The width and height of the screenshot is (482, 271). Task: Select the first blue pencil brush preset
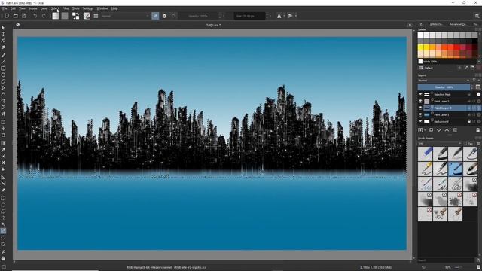coord(425,154)
